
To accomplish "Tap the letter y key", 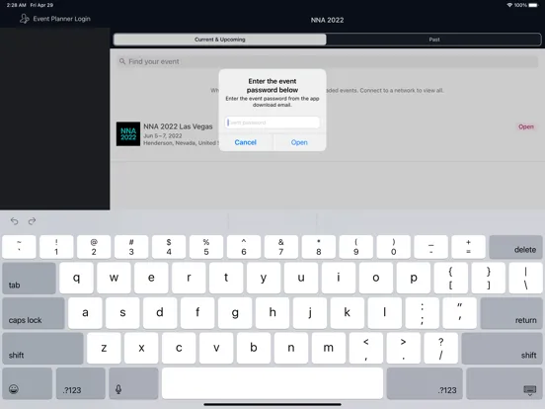I will 264,279.
